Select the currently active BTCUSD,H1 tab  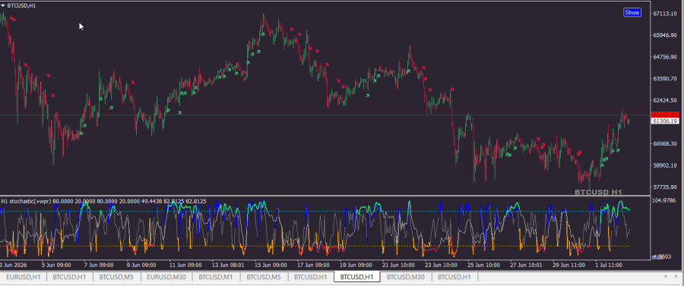click(x=357, y=277)
